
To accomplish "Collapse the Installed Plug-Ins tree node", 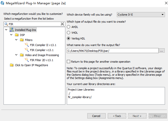I will click(6, 30).
